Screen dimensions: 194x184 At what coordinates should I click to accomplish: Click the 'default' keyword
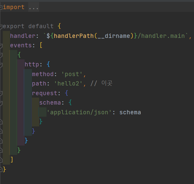click(x=41, y=26)
